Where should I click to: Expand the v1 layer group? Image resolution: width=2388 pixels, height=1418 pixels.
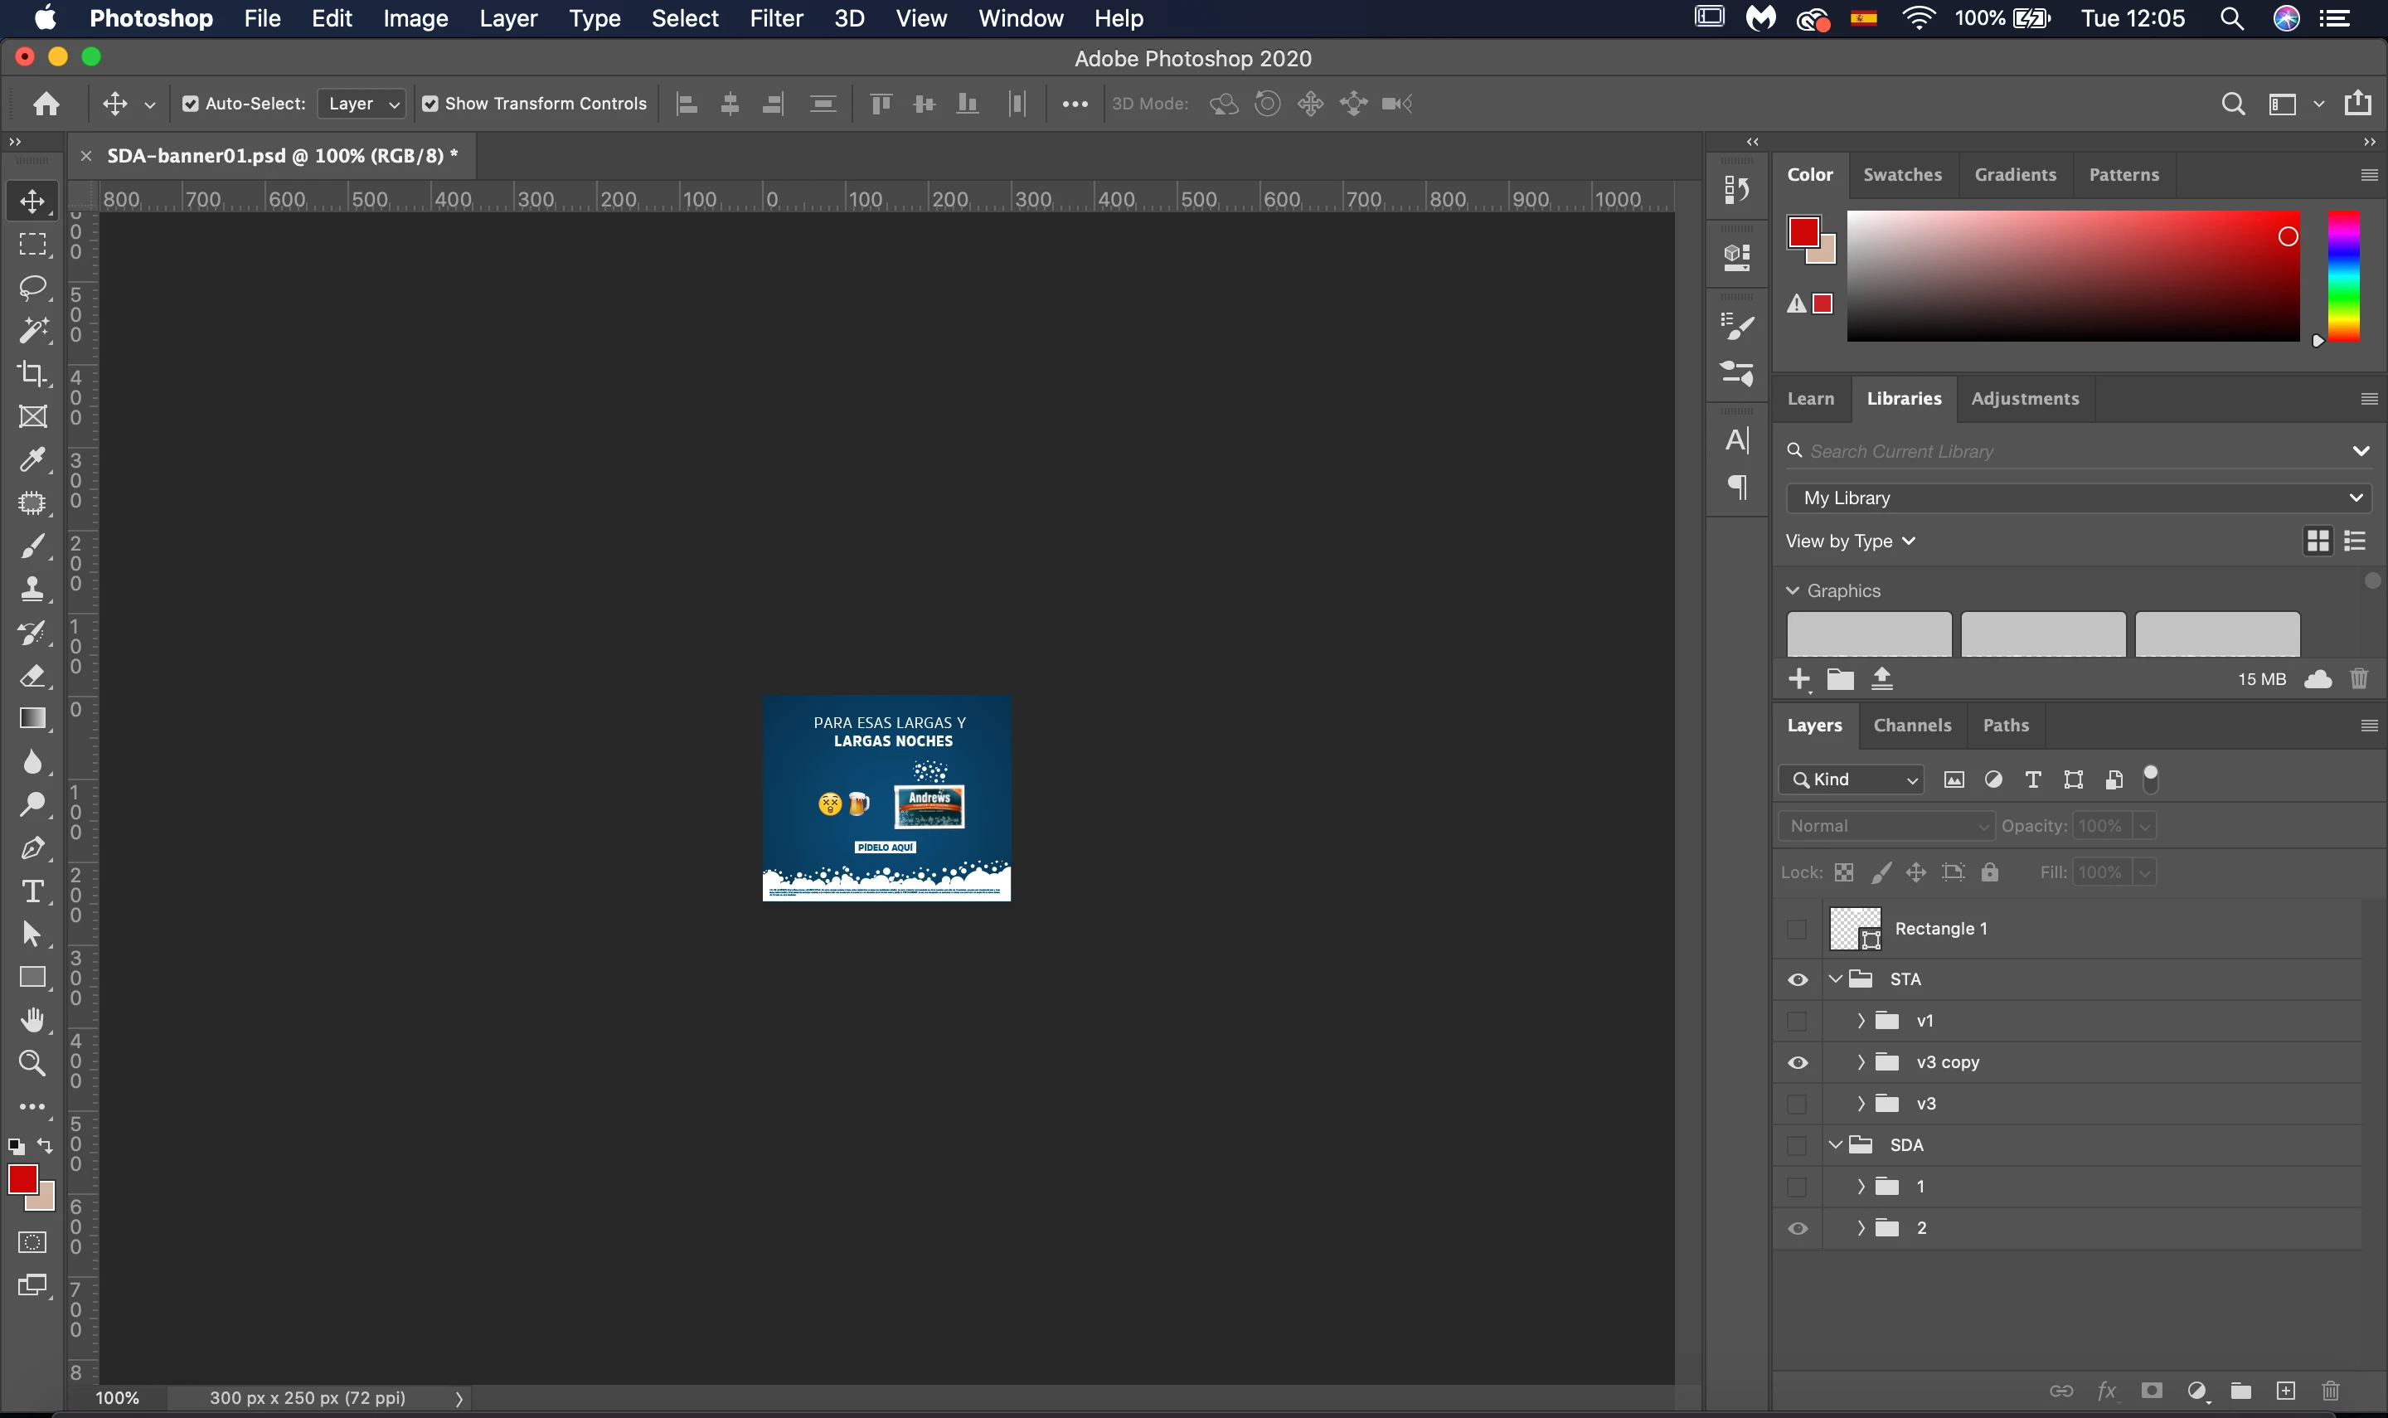tap(1861, 1021)
